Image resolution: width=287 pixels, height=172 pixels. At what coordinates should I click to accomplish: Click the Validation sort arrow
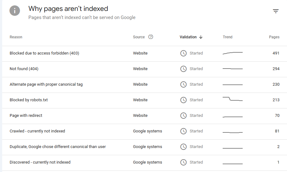201,37
